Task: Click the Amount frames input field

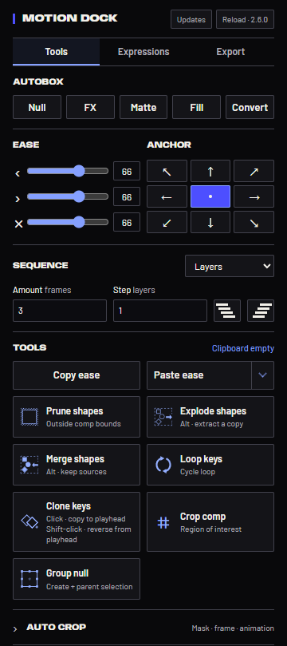Action: [60, 311]
